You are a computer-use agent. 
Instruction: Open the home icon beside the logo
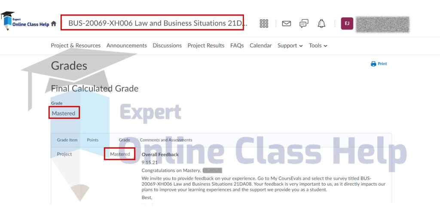click(x=54, y=24)
